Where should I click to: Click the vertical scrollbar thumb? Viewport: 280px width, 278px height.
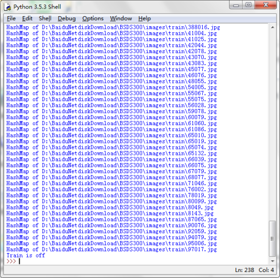point(272,239)
